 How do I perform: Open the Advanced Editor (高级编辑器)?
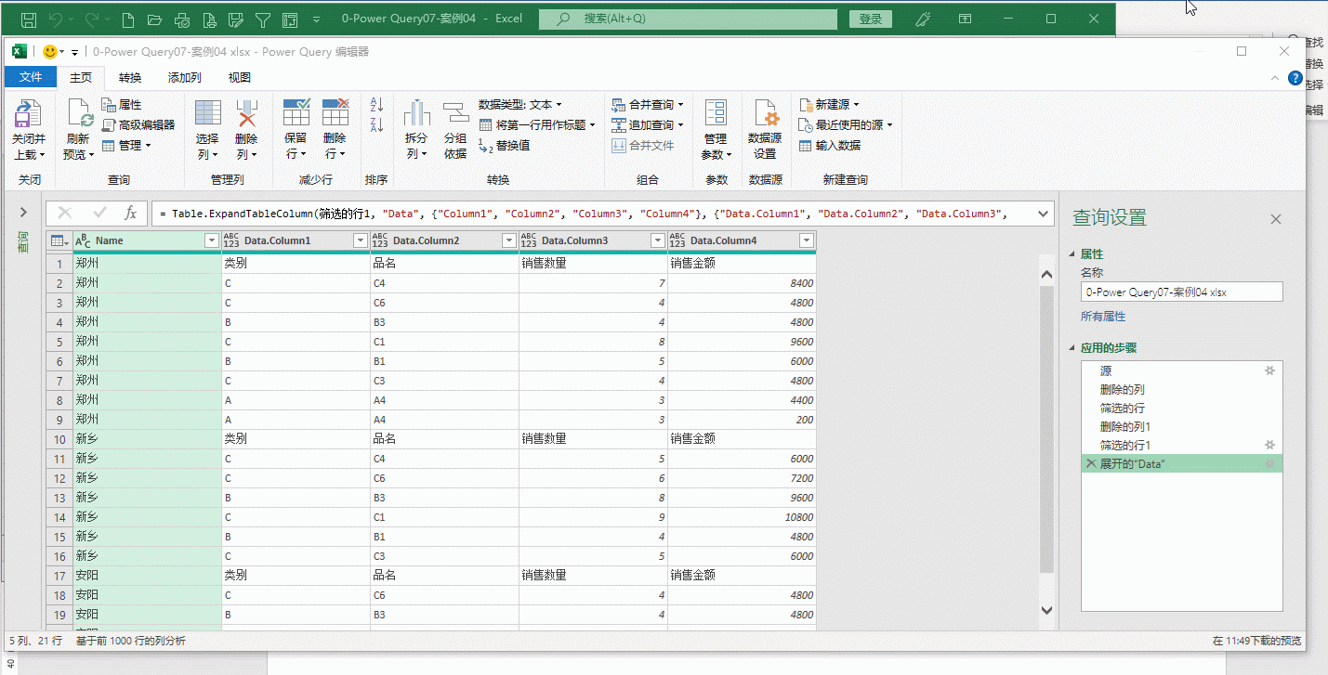point(138,124)
